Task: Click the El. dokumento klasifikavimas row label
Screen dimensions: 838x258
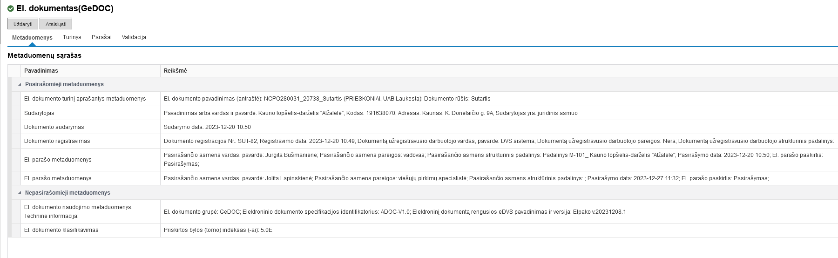Action: tap(61, 230)
